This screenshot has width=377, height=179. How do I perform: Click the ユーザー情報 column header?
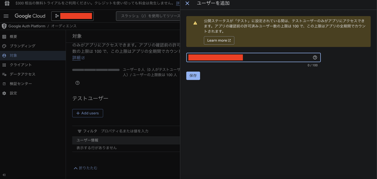point(87,140)
